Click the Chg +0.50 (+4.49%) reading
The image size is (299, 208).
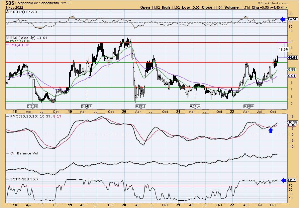269,7
